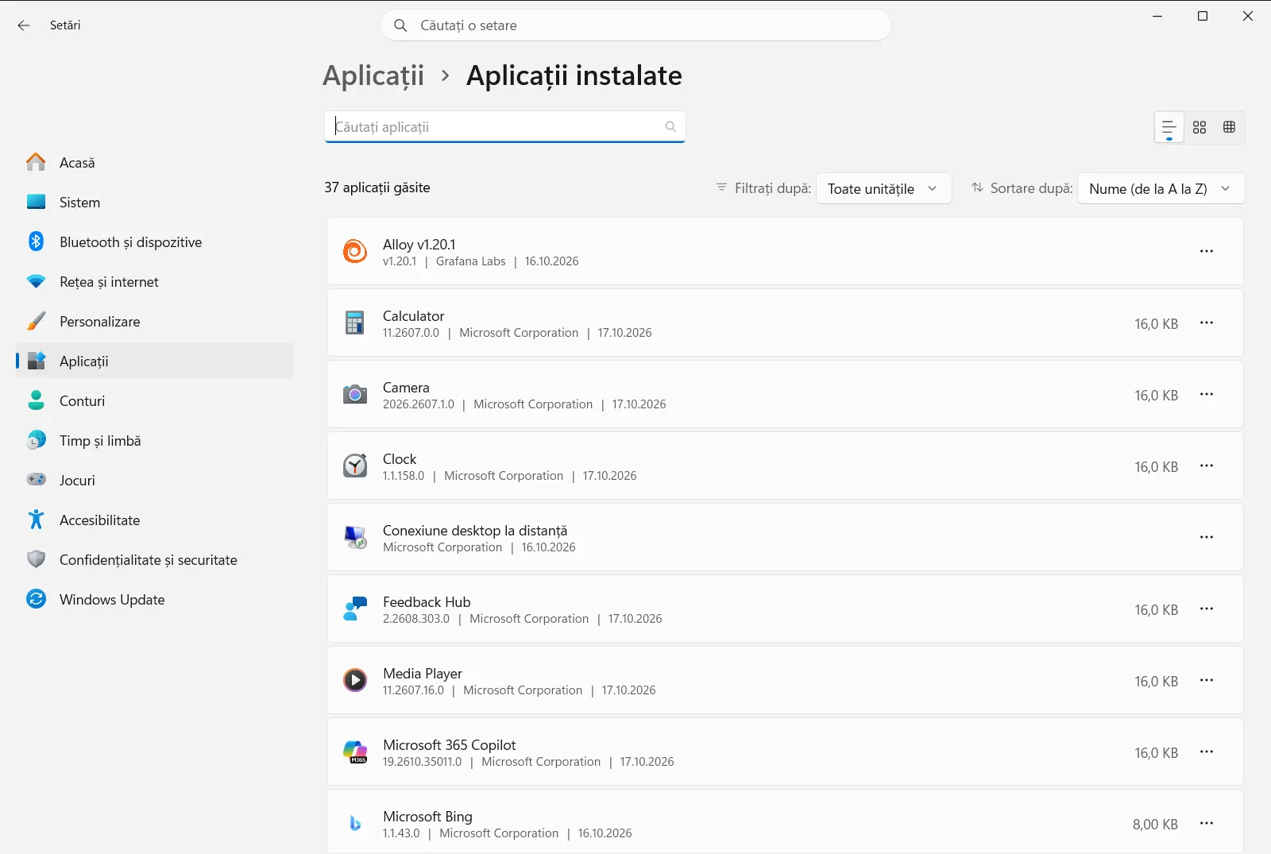
Task: Open Acasă in the sidebar
Action: click(x=155, y=162)
